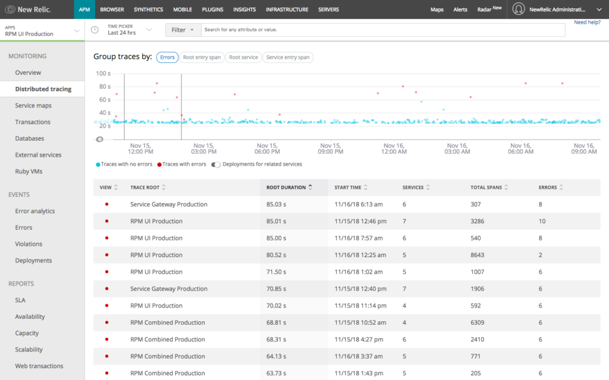Open the Maps link
Screen dimensions: 609x380
click(437, 9)
